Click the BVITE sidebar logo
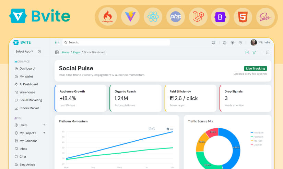Image resolution: width=283 pixels, height=169 pixels. tap(22, 42)
